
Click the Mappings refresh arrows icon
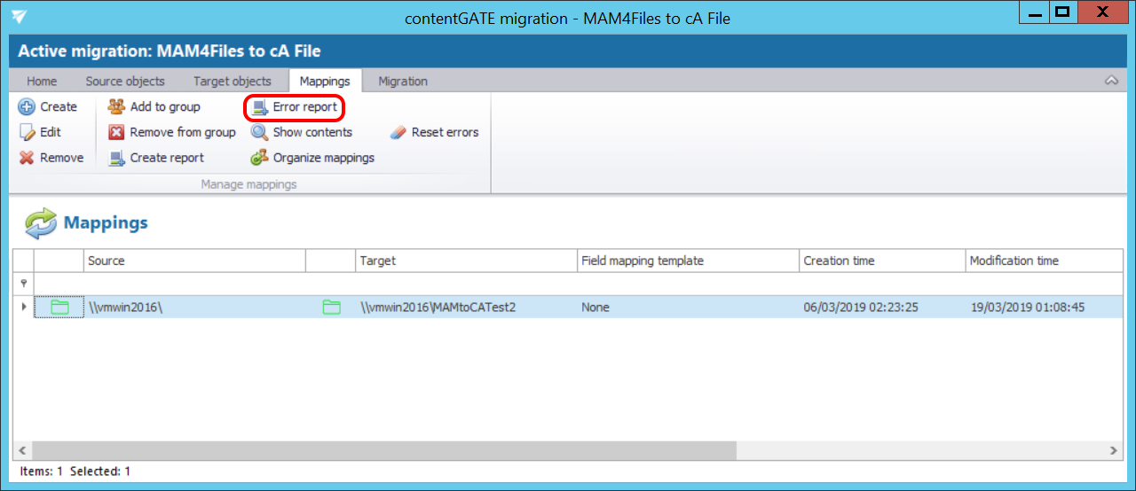[x=40, y=223]
